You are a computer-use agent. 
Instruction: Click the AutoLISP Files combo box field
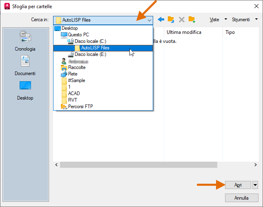click(x=103, y=20)
